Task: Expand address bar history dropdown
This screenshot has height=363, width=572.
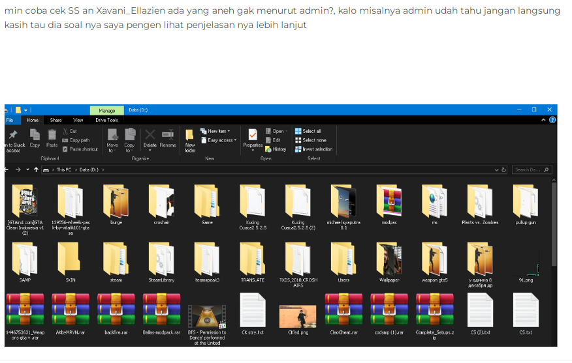Action: coord(496,169)
